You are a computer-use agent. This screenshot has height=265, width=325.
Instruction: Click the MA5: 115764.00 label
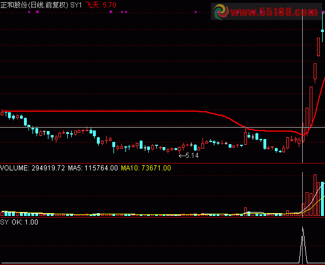(93, 168)
